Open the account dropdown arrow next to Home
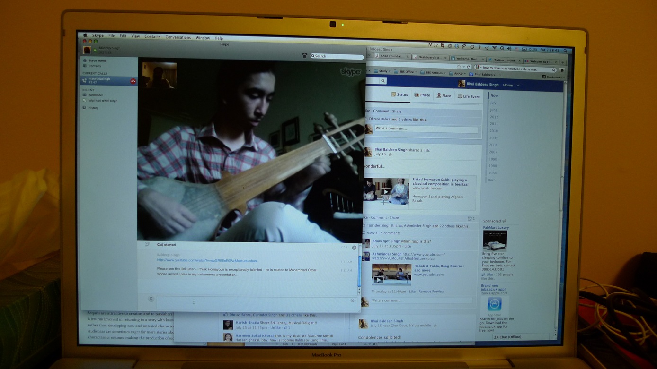Viewport: 657px width, 369px height. [518, 86]
